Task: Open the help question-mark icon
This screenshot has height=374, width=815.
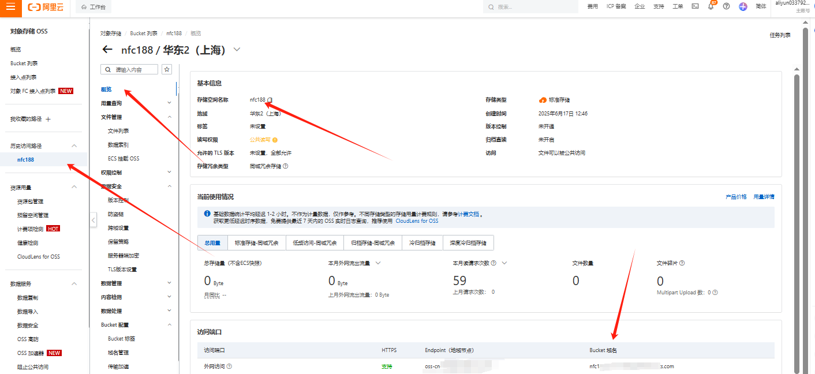Action: click(x=726, y=6)
